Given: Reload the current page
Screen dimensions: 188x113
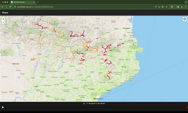Looking at the screenshot, I should (10, 7).
